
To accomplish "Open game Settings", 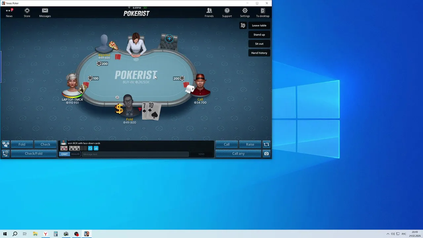I will tap(245, 13).
